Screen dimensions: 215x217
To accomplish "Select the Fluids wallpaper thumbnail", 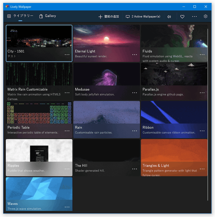I will coord(174,36).
